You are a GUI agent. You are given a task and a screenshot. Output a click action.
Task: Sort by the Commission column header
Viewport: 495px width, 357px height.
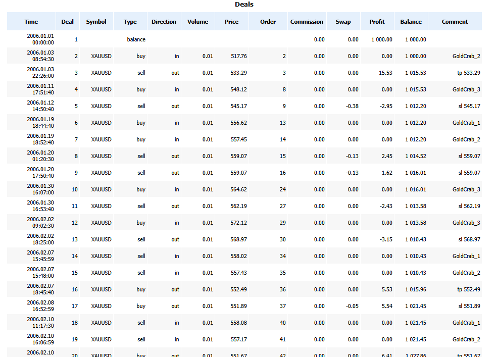tap(307, 21)
